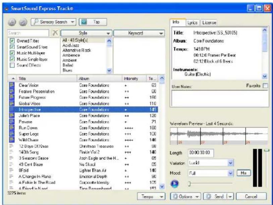The image size is (273, 205).
Task: Click the Tap tempo button
Action: coord(93,22)
